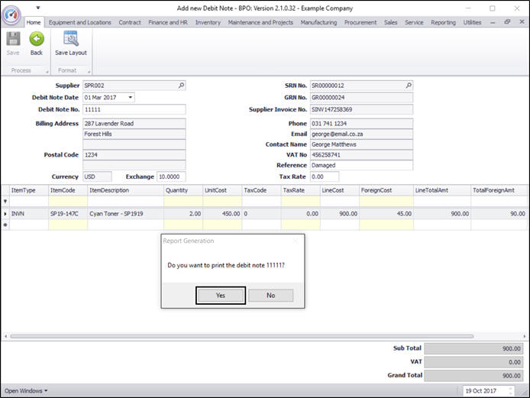Viewport: 530px width, 398px height.
Task: Open the Finance and HR tab
Action: [x=168, y=22]
